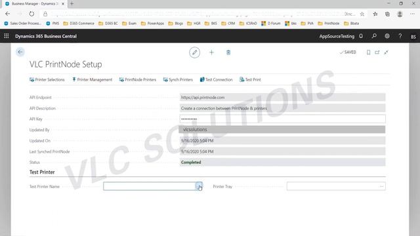Open Test Printer Name lookup dropdown
420x236 pixels.
pos(199,186)
